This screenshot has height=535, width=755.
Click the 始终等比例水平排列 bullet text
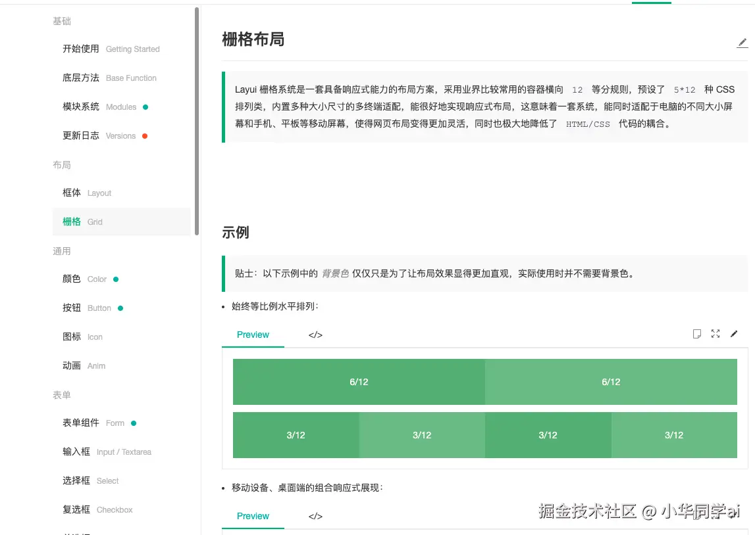click(274, 306)
